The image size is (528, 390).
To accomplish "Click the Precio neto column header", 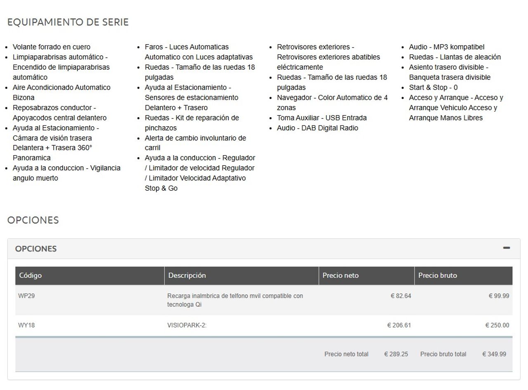I will (x=340, y=276).
